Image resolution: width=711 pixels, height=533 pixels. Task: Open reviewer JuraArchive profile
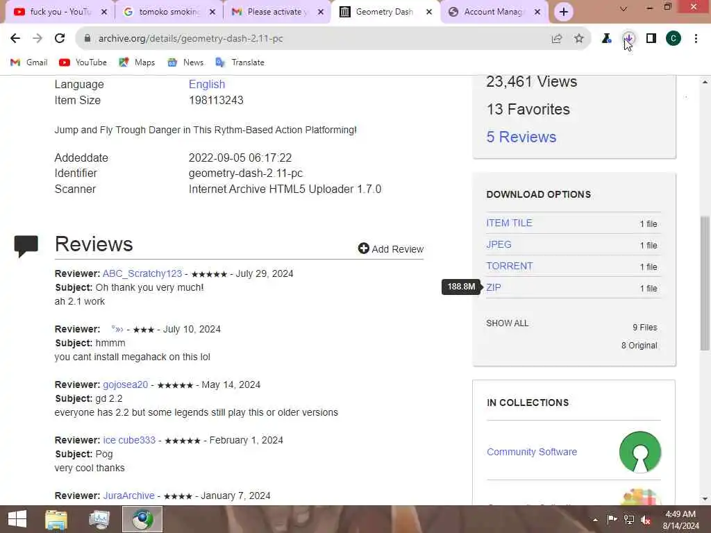tap(128, 496)
